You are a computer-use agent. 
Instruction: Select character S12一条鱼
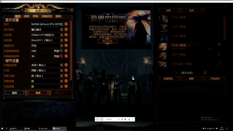coord(190,28)
